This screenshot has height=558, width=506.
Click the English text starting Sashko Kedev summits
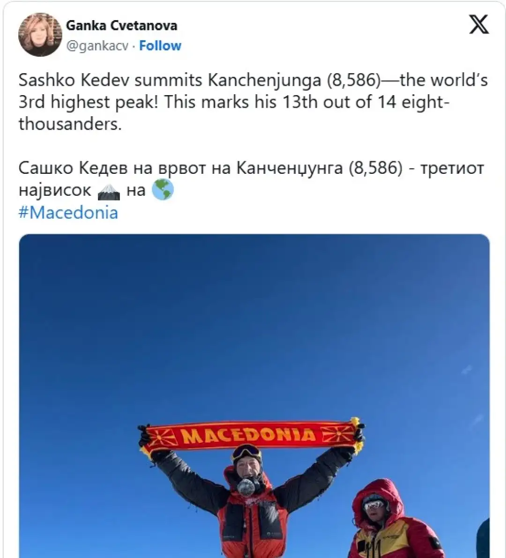click(x=253, y=102)
